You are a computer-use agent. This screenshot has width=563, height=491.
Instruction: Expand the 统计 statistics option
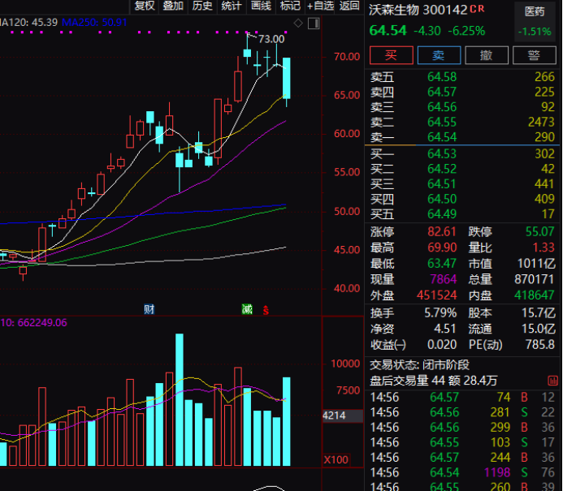click(232, 6)
